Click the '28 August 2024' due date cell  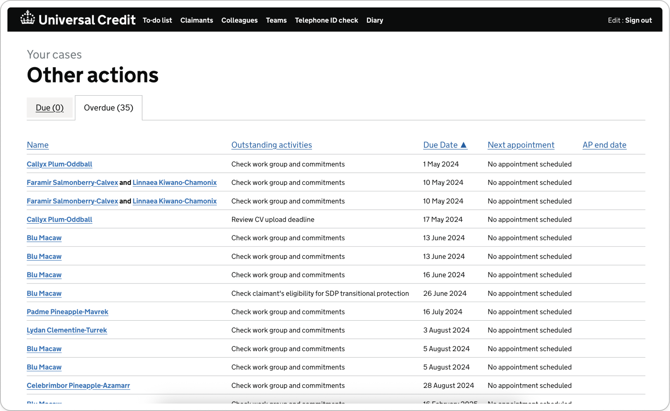(x=449, y=385)
